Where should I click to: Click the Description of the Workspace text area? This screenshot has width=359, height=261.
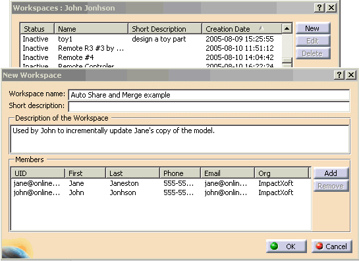179,139
